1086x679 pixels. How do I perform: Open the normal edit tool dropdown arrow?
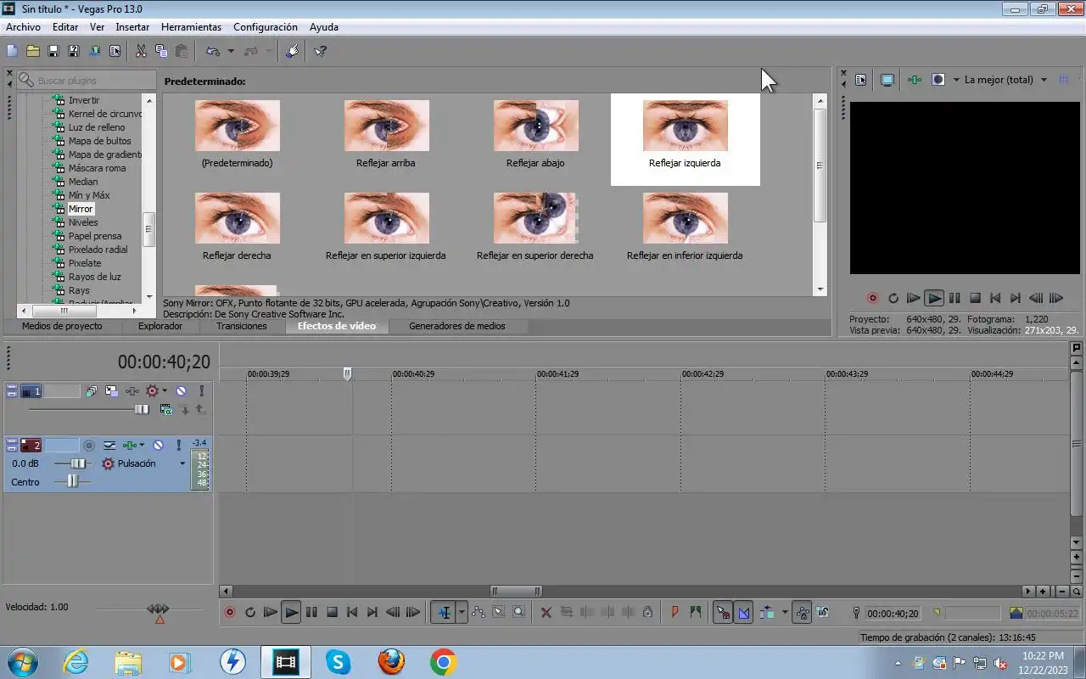tap(462, 612)
